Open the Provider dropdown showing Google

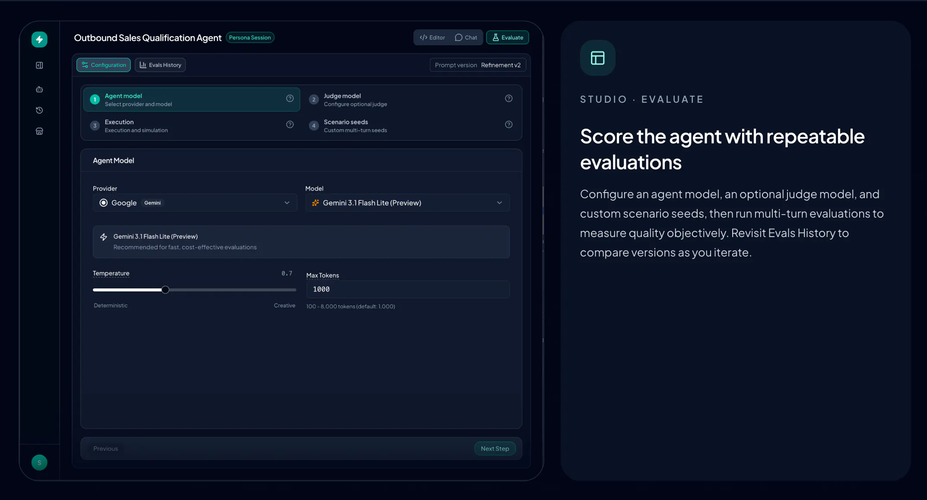click(x=195, y=203)
